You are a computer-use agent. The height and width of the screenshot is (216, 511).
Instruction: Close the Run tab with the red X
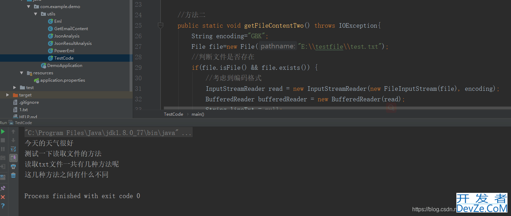coord(3,197)
